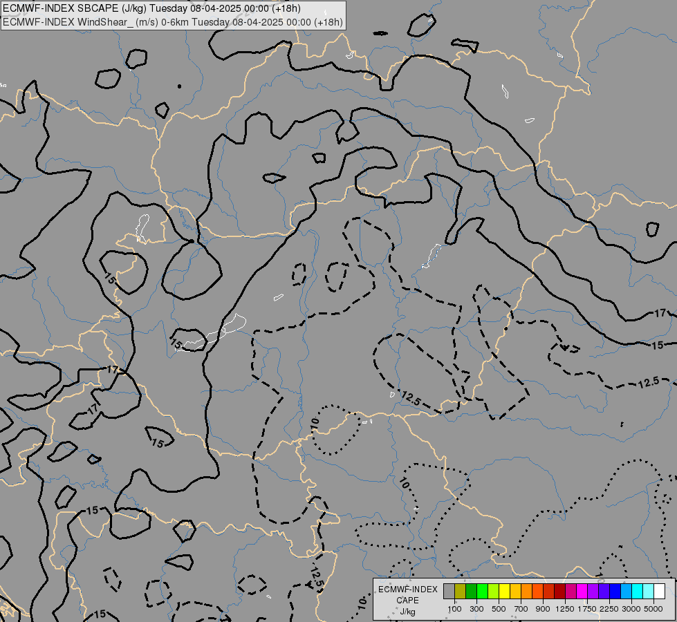The width and height of the screenshot is (677, 622).
Task: Pick the cyan legend swatch
Action: (x=638, y=592)
